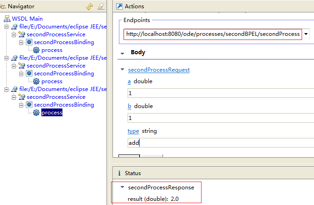This screenshot has height=205, width=314.
Task: Select the middle secondProcessBinding entry
Action: click(64, 74)
